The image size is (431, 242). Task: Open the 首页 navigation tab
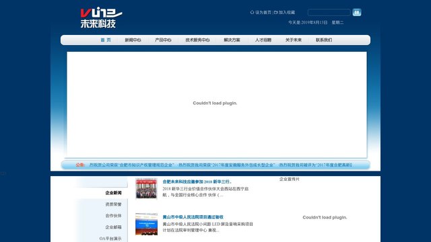coord(106,40)
